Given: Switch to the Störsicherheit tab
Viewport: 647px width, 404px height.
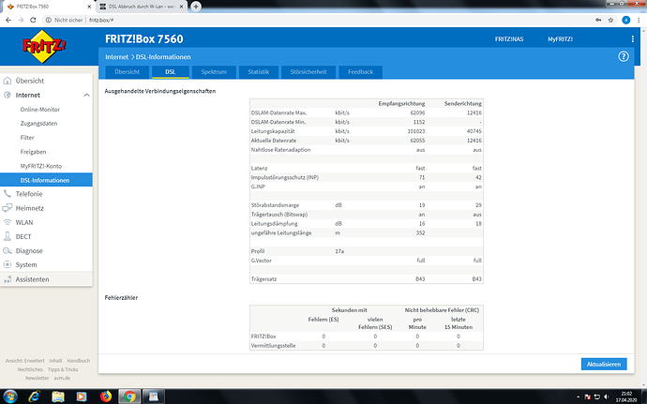Looking at the screenshot, I should (x=308, y=72).
